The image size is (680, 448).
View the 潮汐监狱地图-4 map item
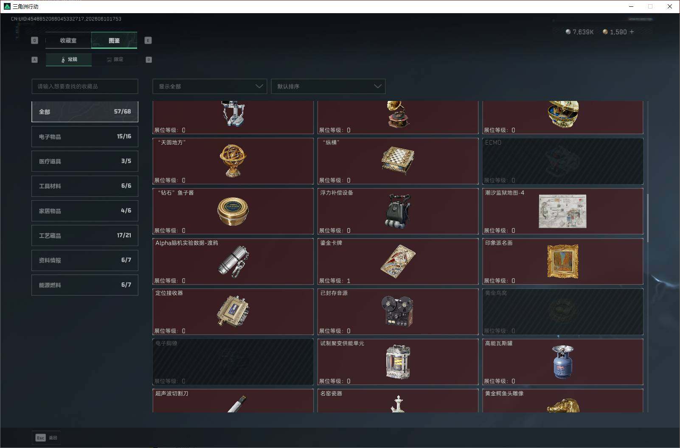pyautogui.click(x=563, y=211)
